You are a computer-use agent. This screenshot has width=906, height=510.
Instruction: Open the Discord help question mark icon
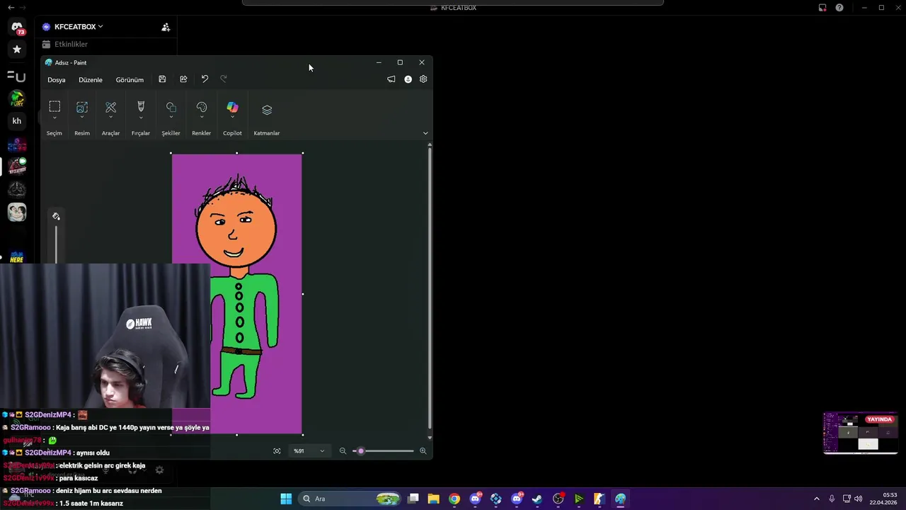(x=839, y=8)
